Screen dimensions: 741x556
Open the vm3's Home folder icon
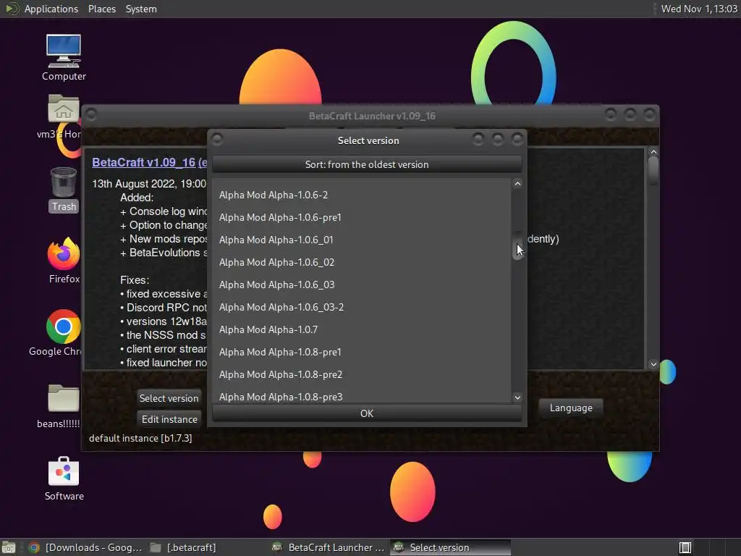(64, 109)
